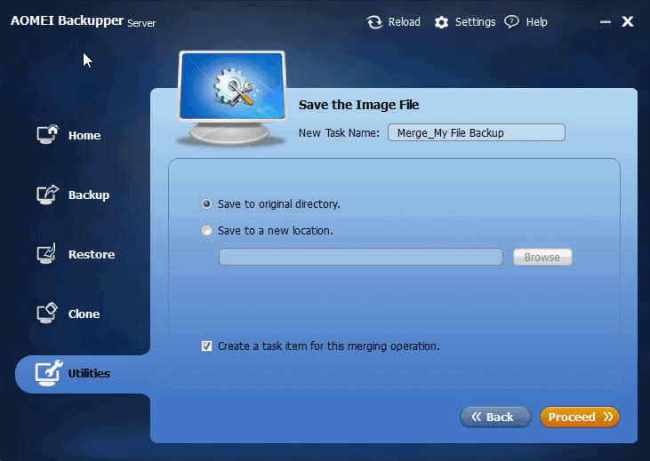The width and height of the screenshot is (650, 461).
Task: Click the 'Save the Image File' heading
Action: coord(358,105)
